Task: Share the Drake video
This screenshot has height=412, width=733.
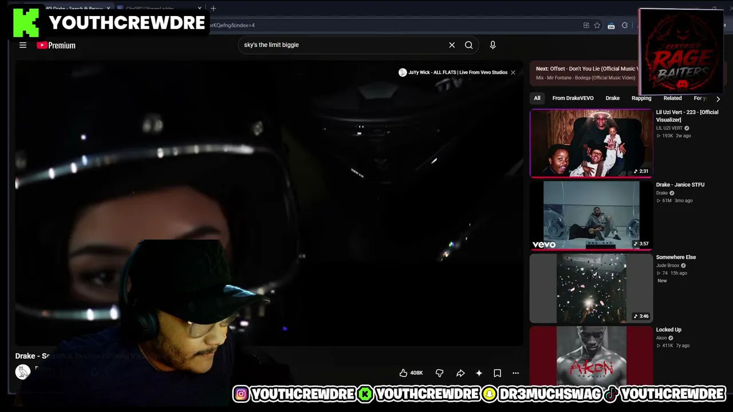Action: pyautogui.click(x=460, y=373)
